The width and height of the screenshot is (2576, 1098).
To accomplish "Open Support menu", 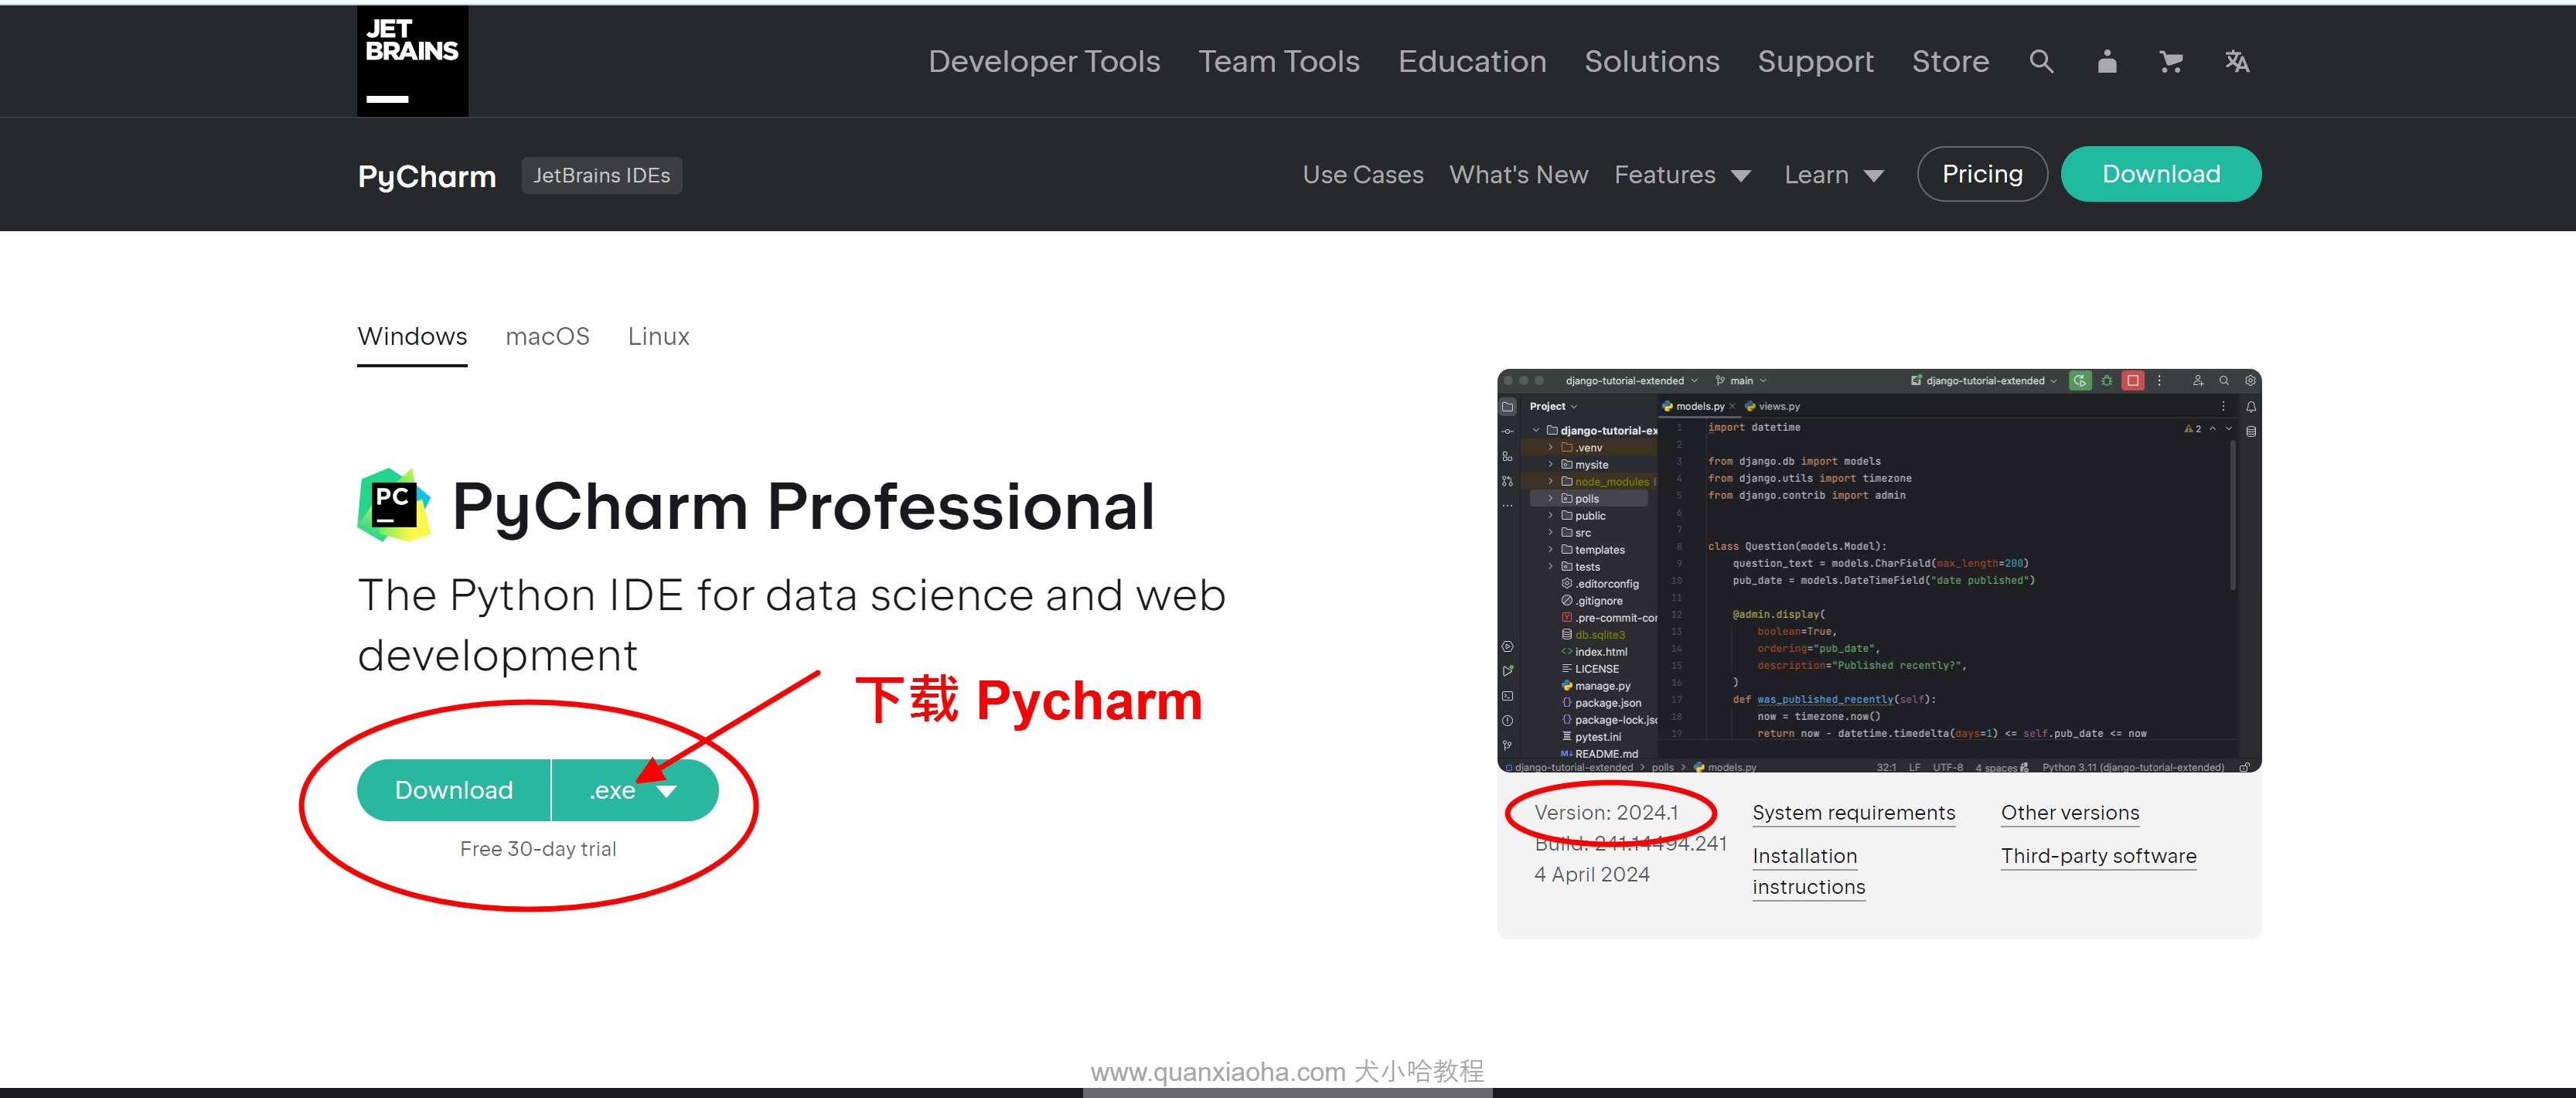I will coord(1816,61).
